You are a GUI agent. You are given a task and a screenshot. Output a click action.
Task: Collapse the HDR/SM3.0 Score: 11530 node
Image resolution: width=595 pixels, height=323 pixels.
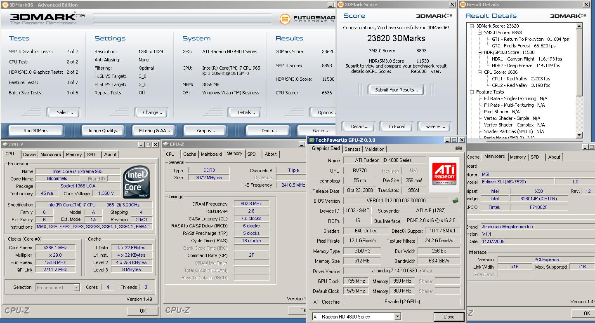(x=480, y=52)
